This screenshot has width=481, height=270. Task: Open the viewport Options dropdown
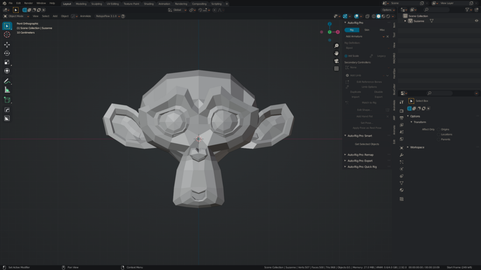coord(388,10)
